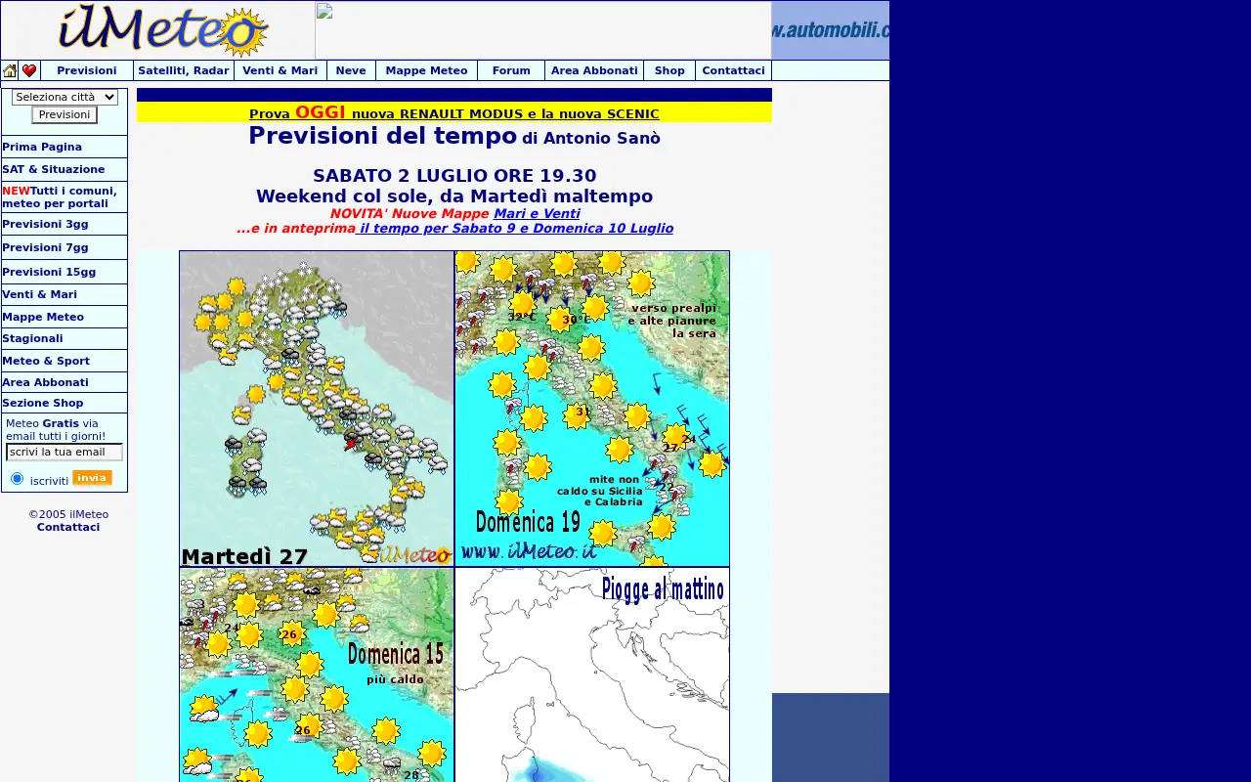Click the 'Previsioni del tempo' heading
Image resolution: width=1251 pixels, height=782 pixels.
(x=382, y=136)
